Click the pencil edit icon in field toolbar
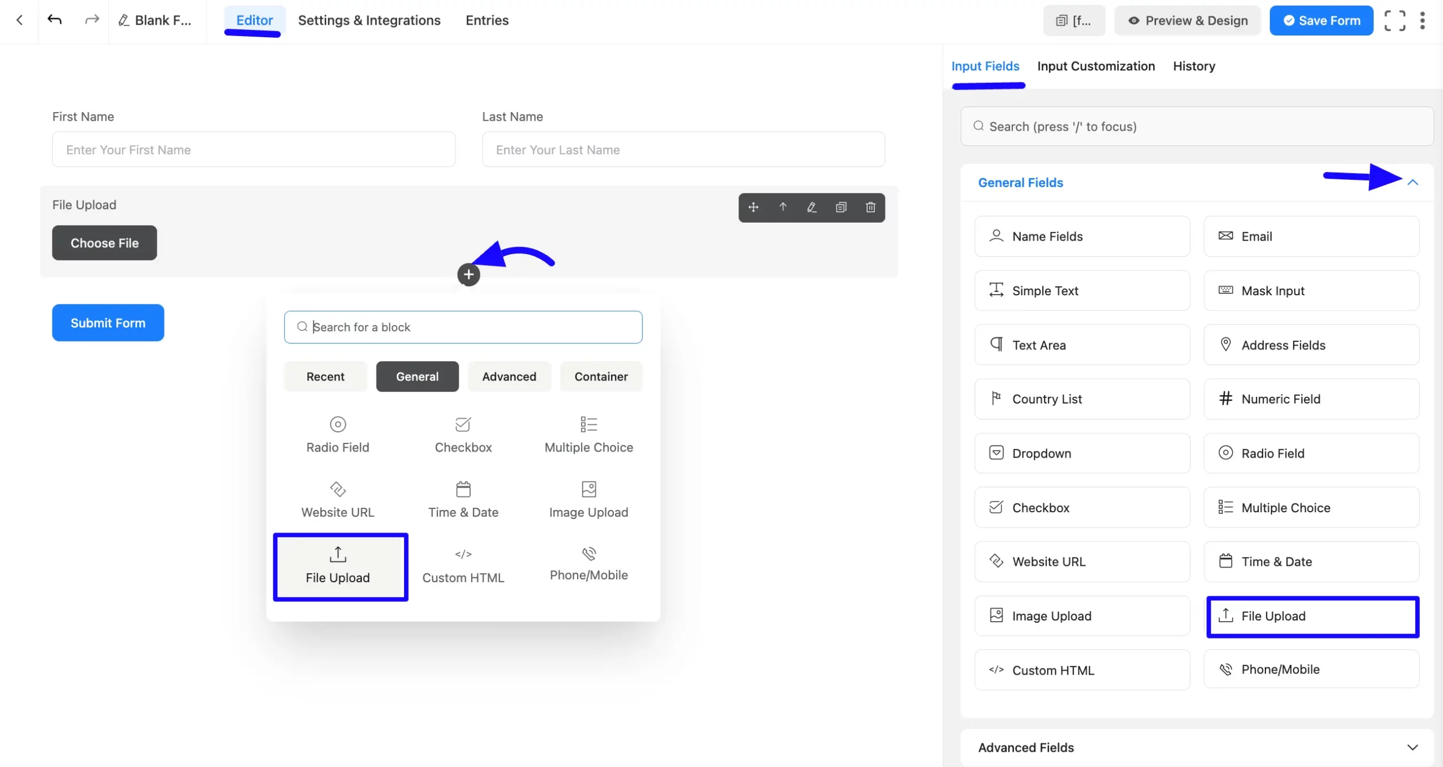This screenshot has height=767, width=1443. click(812, 207)
